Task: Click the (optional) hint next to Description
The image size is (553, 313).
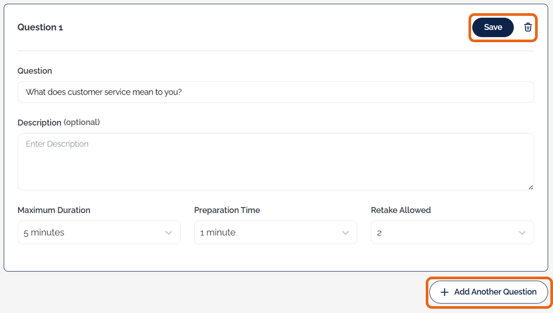Action: pos(81,122)
